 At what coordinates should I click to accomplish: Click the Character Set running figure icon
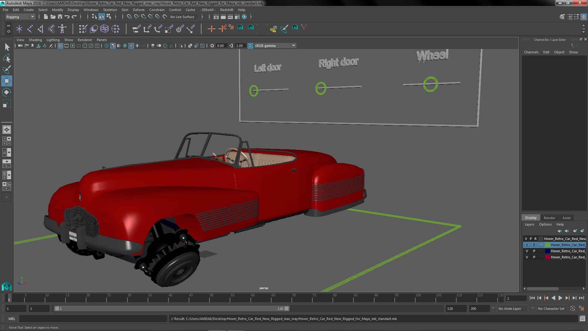[x=582, y=309]
